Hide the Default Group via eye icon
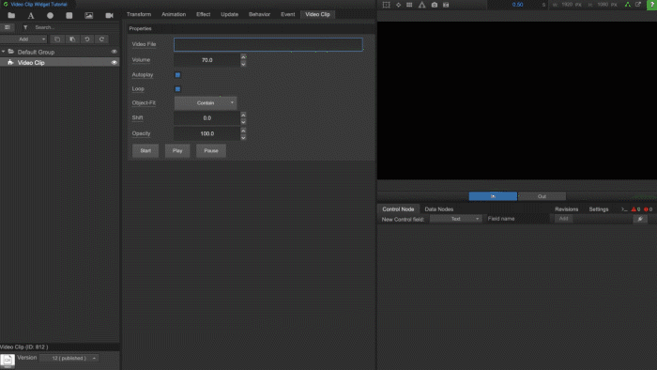The width and height of the screenshot is (657, 370). (x=114, y=52)
